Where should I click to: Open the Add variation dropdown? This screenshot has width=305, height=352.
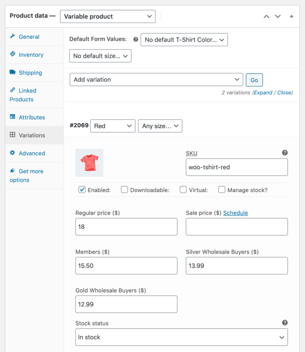click(156, 80)
